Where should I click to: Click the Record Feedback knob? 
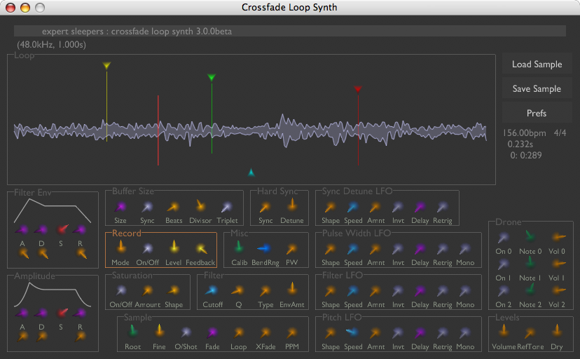click(x=201, y=249)
